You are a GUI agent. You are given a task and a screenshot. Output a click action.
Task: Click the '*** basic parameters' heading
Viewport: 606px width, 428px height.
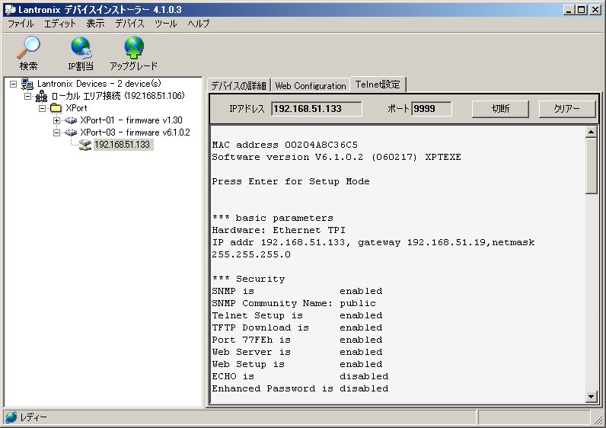pyautogui.click(x=273, y=218)
